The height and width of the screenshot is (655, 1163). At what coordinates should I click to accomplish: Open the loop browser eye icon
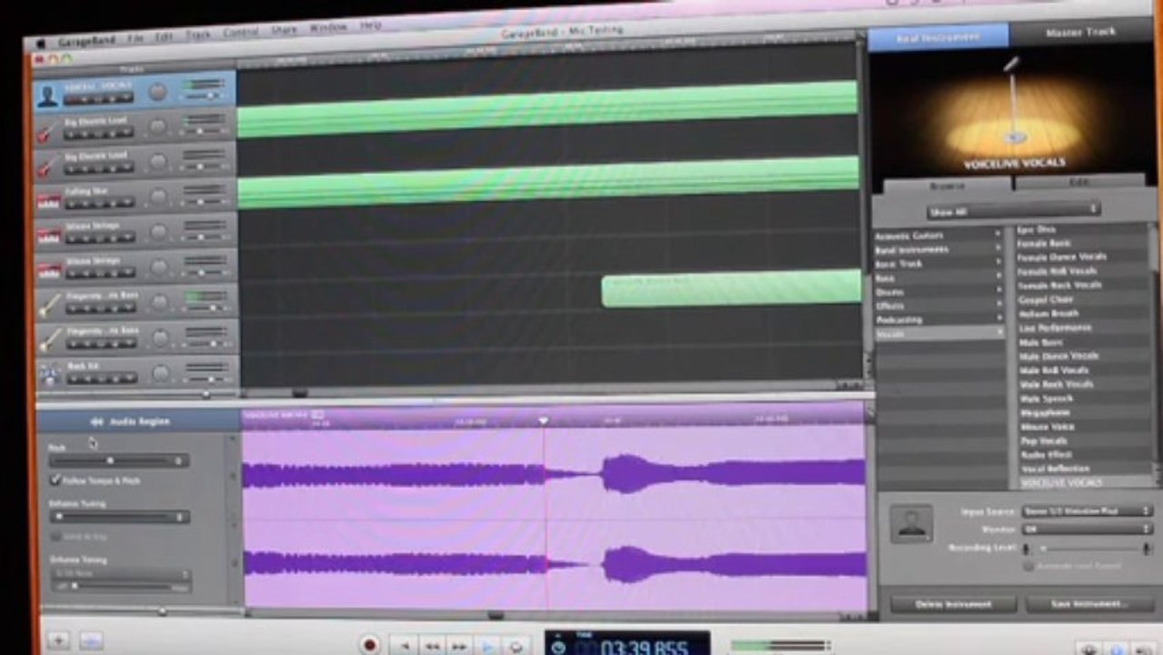pyautogui.click(x=1088, y=650)
